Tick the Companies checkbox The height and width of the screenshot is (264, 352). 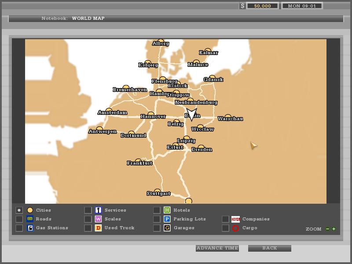[225, 219]
